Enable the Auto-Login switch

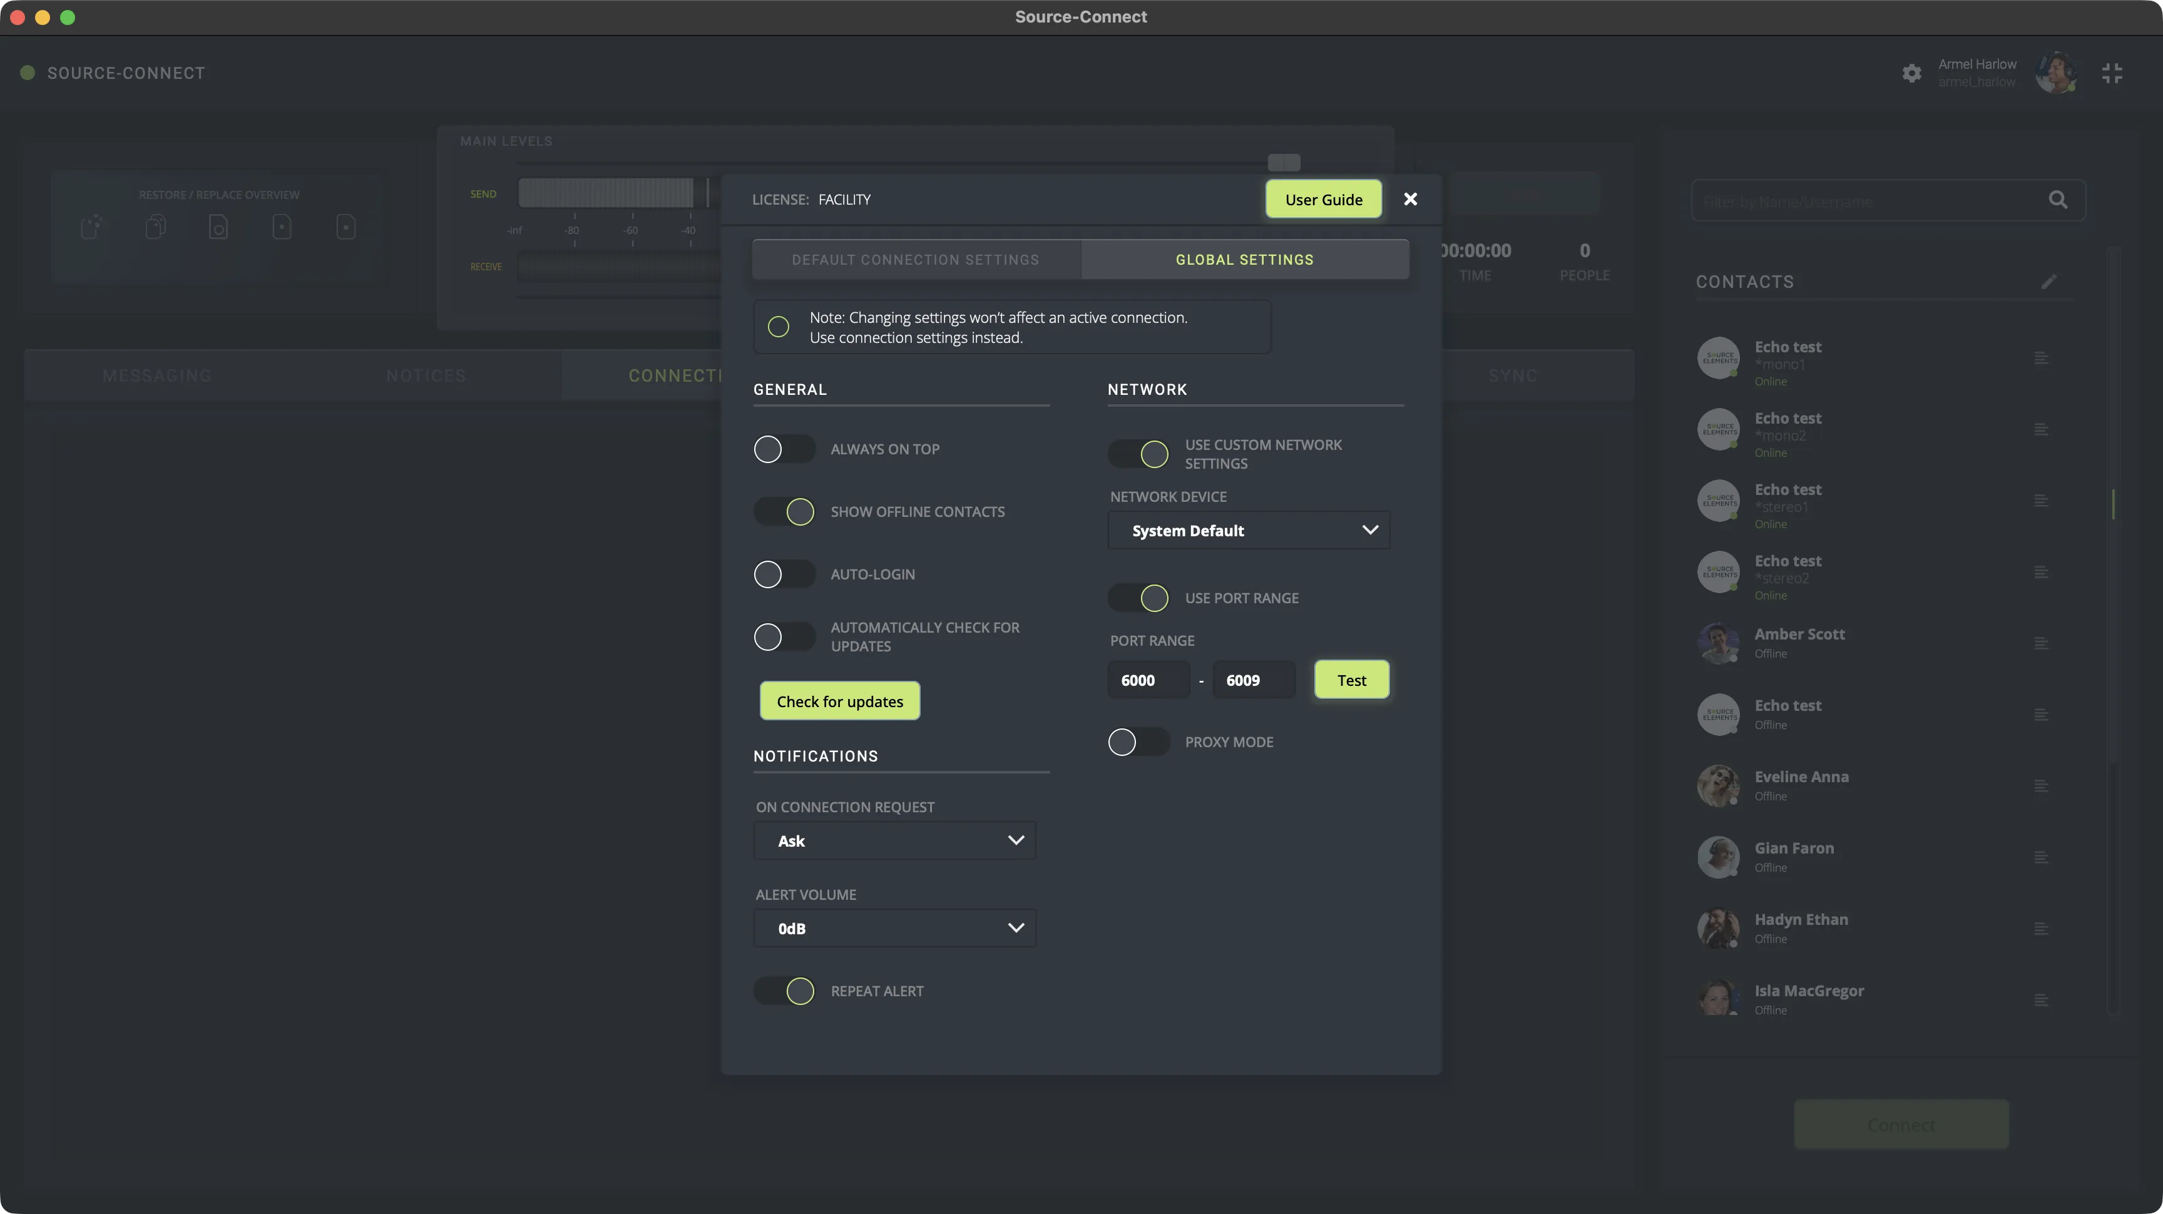pyautogui.click(x=784, y=574)
